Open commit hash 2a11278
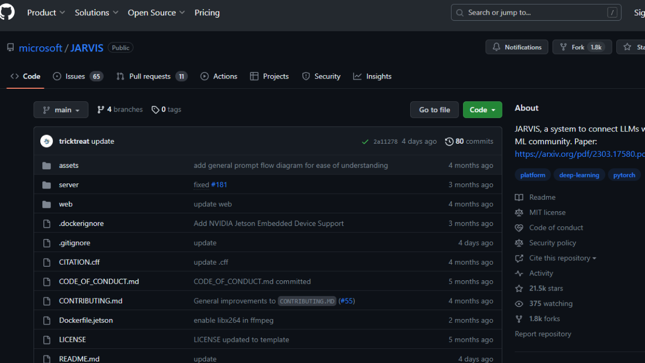 click(385, 142)
